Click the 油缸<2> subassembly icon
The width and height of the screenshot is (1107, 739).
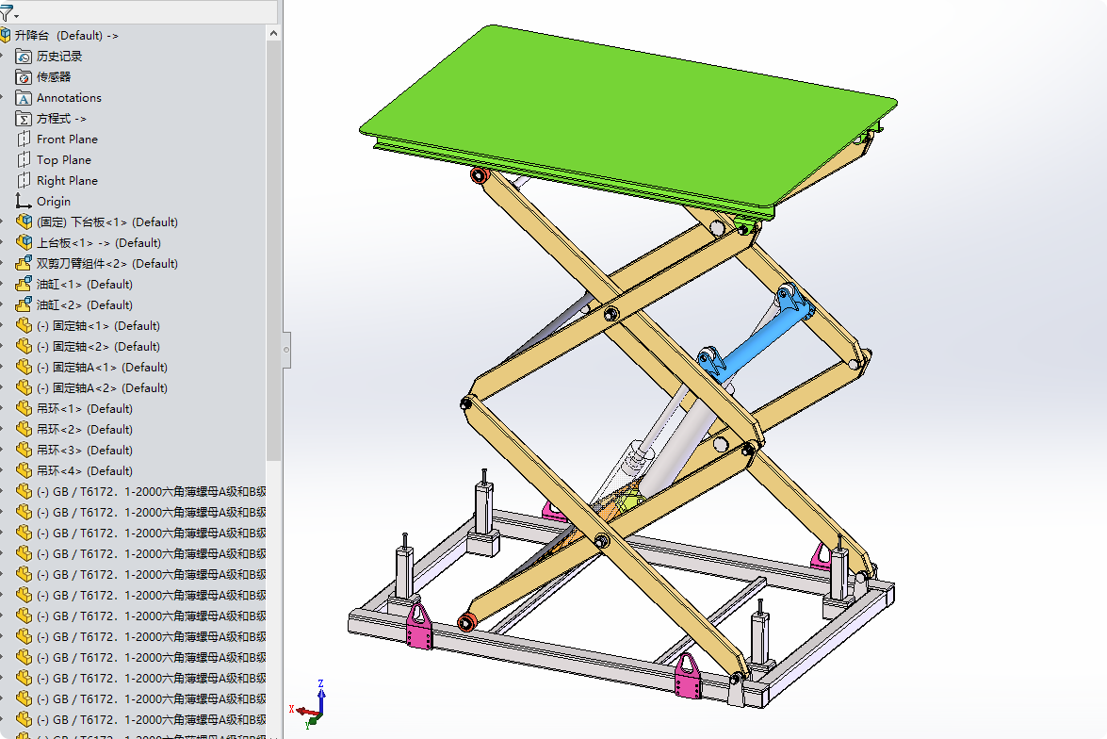click(x=24, y=304)
